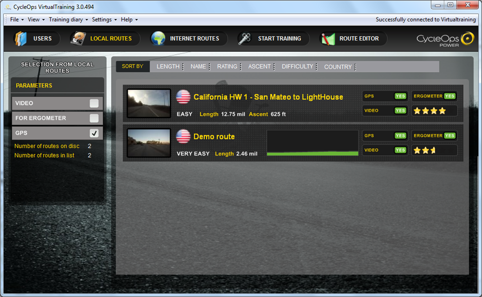Click the Internet Routes globe icon
This screenshot has width=482, height=297.
point(158,39)
